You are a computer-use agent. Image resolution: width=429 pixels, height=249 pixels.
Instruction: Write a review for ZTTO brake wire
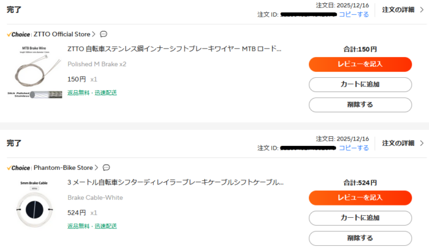coord(360,64)
